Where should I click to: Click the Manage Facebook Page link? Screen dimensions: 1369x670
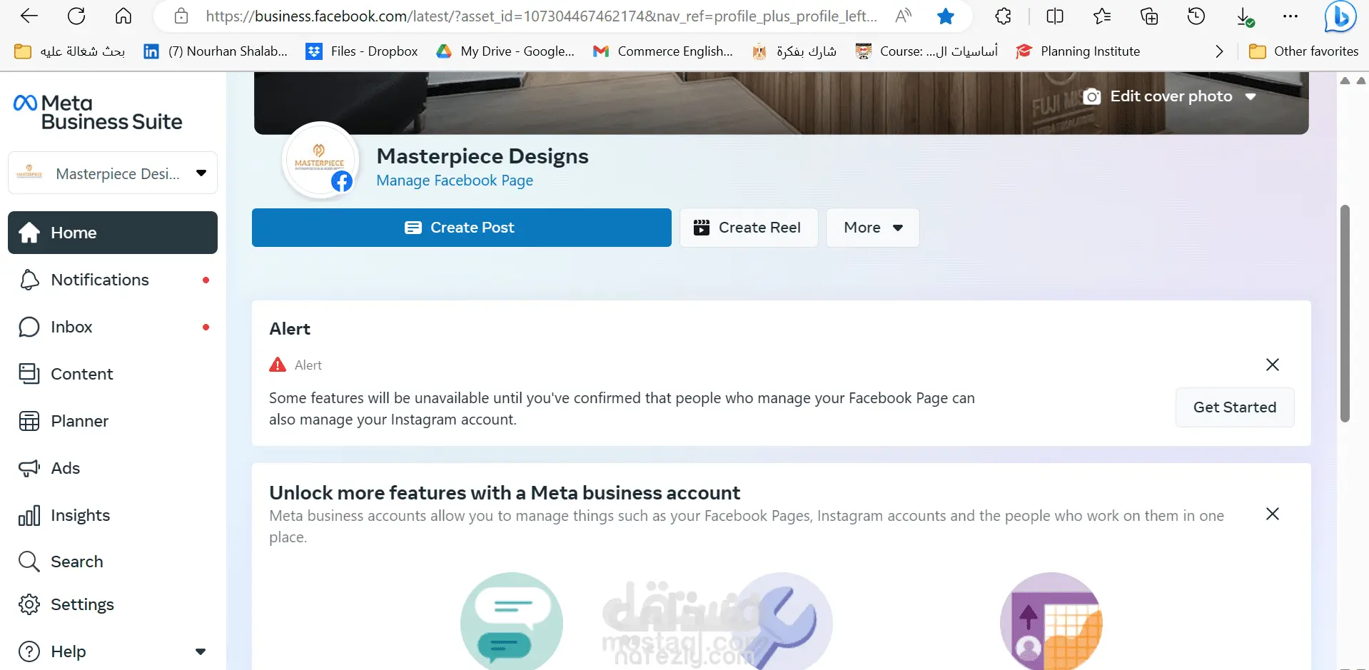tap(455, 181)
